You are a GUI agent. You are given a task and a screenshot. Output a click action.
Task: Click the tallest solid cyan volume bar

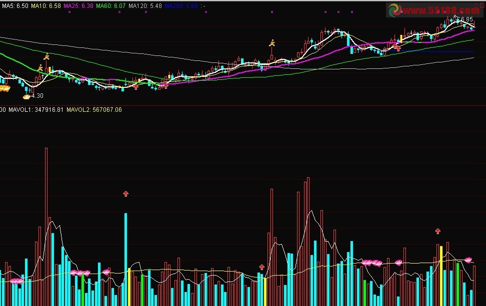[126, 259]
